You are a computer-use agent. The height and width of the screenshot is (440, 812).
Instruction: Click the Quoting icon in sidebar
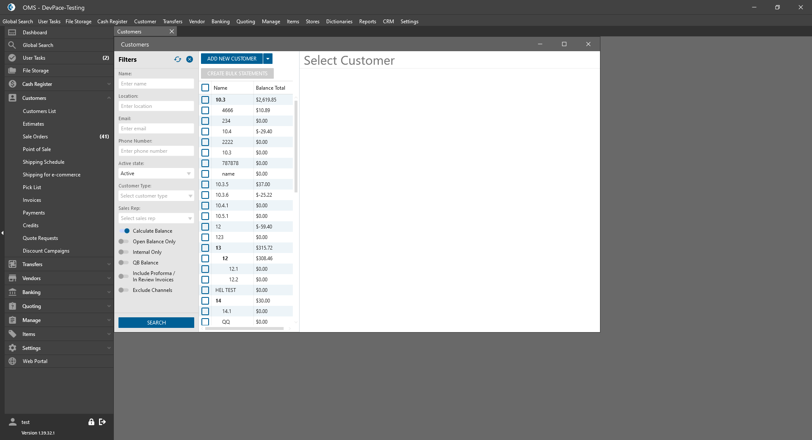(x=12, y=306)
